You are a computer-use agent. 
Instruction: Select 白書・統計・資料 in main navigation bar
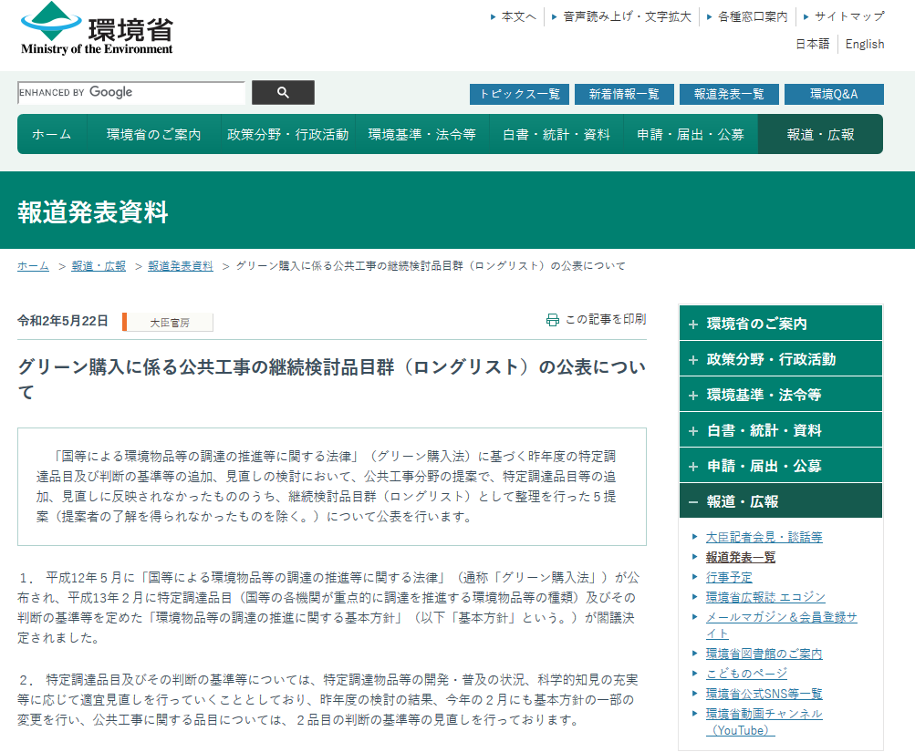point(556,134)
